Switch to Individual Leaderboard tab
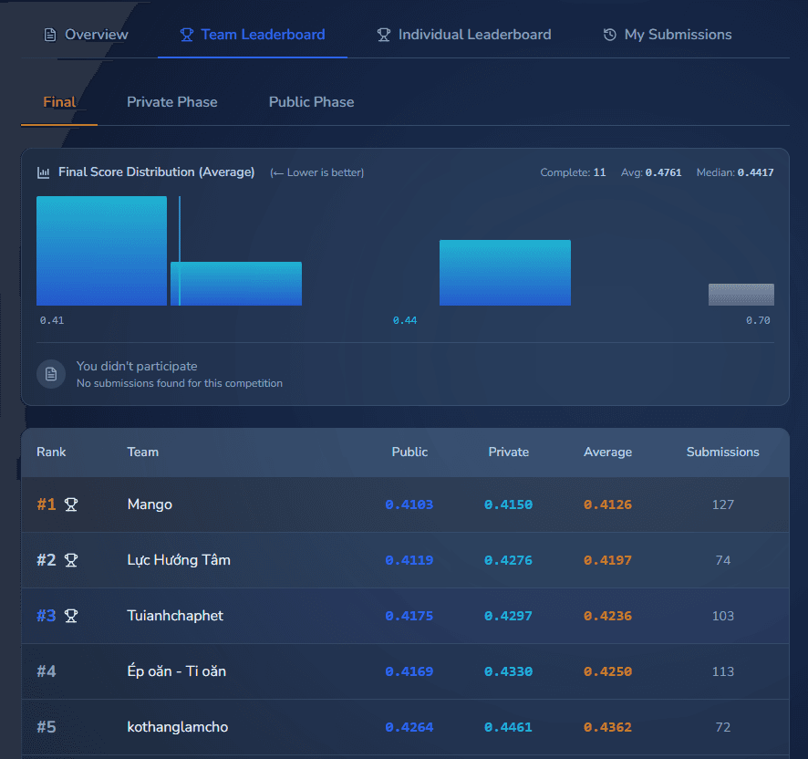This screenshot has width=808, height=759. tap(464, 35)
